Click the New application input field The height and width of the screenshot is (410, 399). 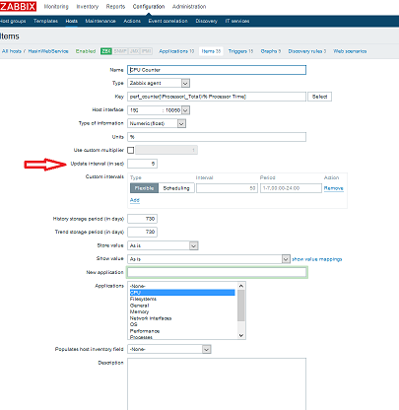point(217,272)
